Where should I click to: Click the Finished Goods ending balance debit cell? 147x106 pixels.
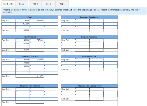(x=82, y=70)
